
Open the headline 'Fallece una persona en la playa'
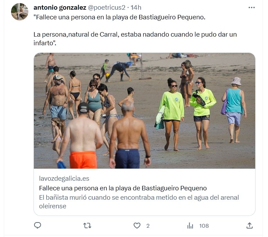123,188
